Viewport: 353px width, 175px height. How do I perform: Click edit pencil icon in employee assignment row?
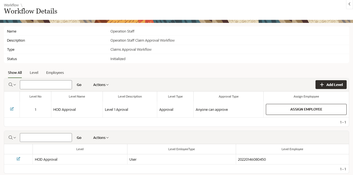18,159
